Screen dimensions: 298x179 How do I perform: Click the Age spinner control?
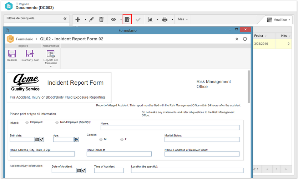tap(76, 139)
